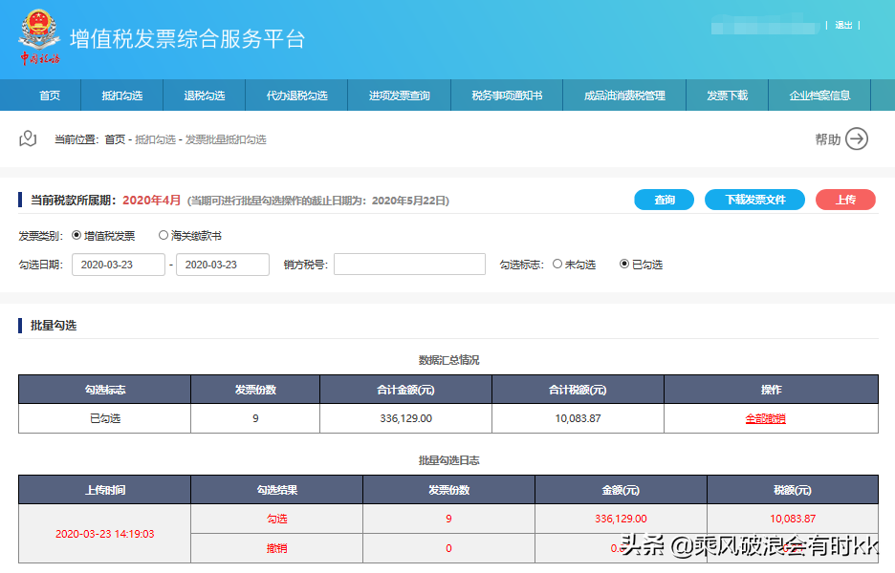Open the 发票下载 section

[x=728, y=95]
